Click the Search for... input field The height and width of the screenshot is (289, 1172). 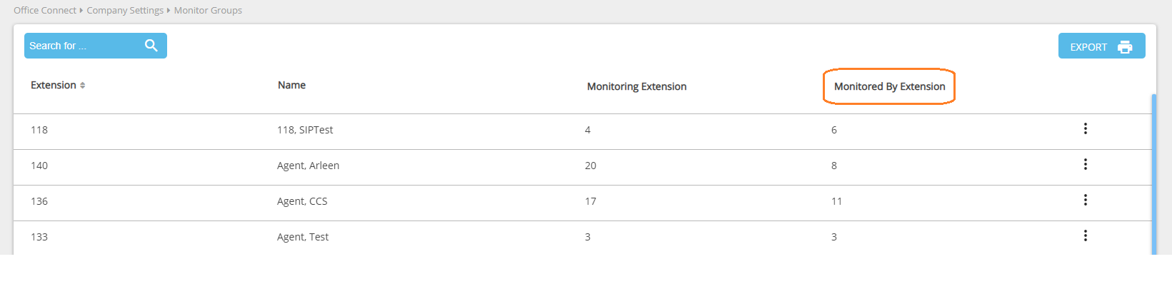coord(82,46)
